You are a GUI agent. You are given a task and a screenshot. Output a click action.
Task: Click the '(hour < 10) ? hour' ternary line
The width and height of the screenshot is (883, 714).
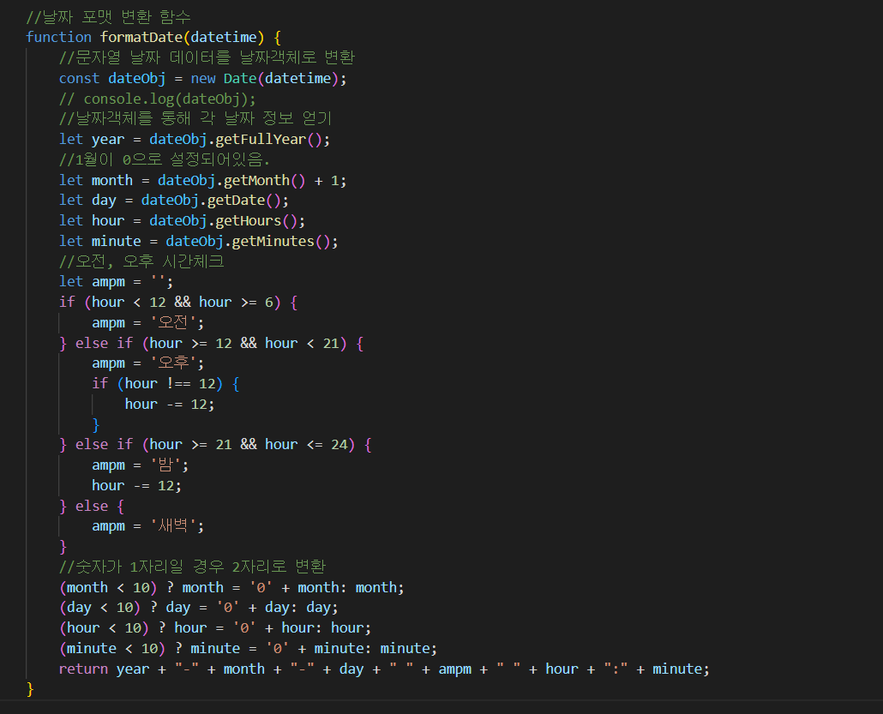(x=215, y=627)
